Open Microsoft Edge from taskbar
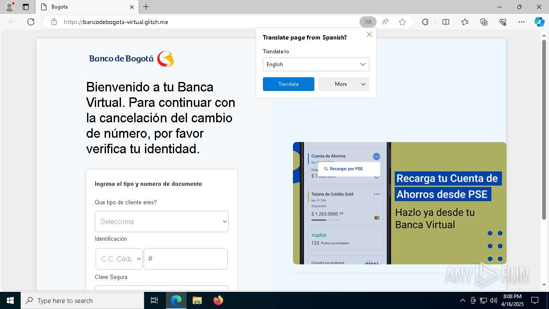 pyautogui.click(x=176, y=300)
